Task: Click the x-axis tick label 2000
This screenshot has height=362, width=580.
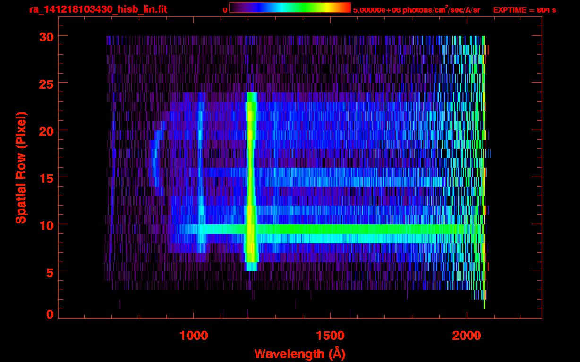Action: pyautogui.click(x=467, y=336)
